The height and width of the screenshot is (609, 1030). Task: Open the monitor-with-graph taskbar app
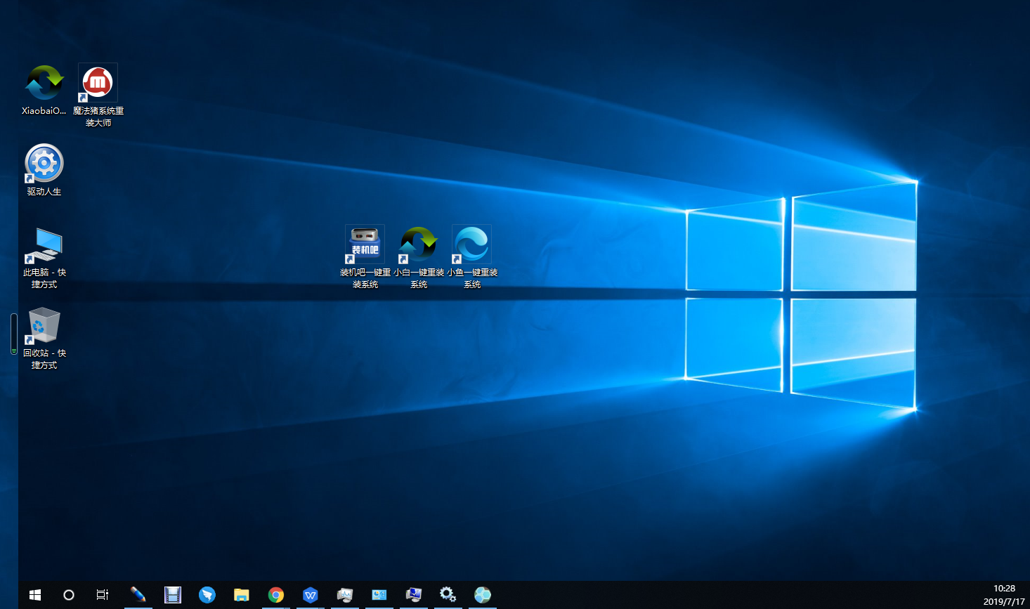click(344, 595)
